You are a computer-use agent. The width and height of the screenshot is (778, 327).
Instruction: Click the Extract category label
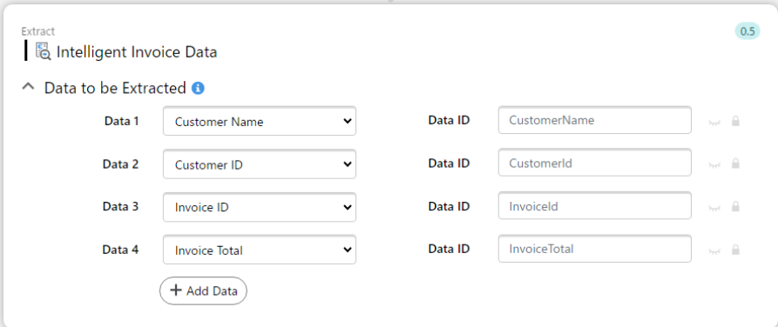click(x=38, y=31)
